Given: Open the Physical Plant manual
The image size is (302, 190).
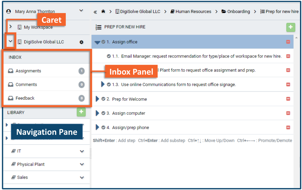Looking at the screenshot, I should (31, 164).
